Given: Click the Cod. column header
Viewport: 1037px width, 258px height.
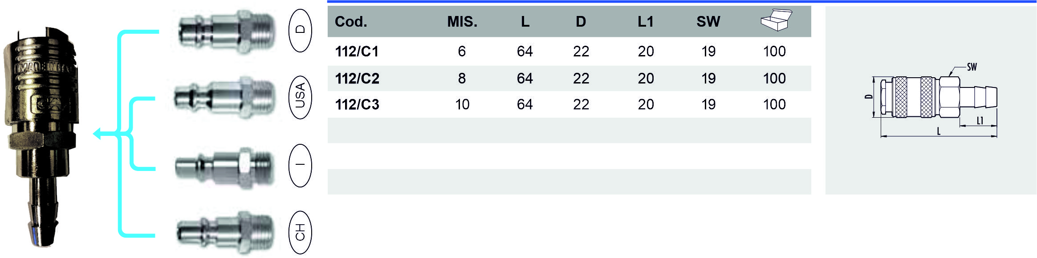Looking at the screenshot, I should click(x=351, y=22).
